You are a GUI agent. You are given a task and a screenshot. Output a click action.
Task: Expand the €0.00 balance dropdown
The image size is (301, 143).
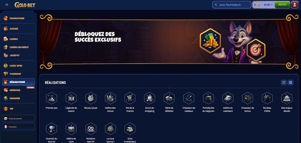coord(268,5)
